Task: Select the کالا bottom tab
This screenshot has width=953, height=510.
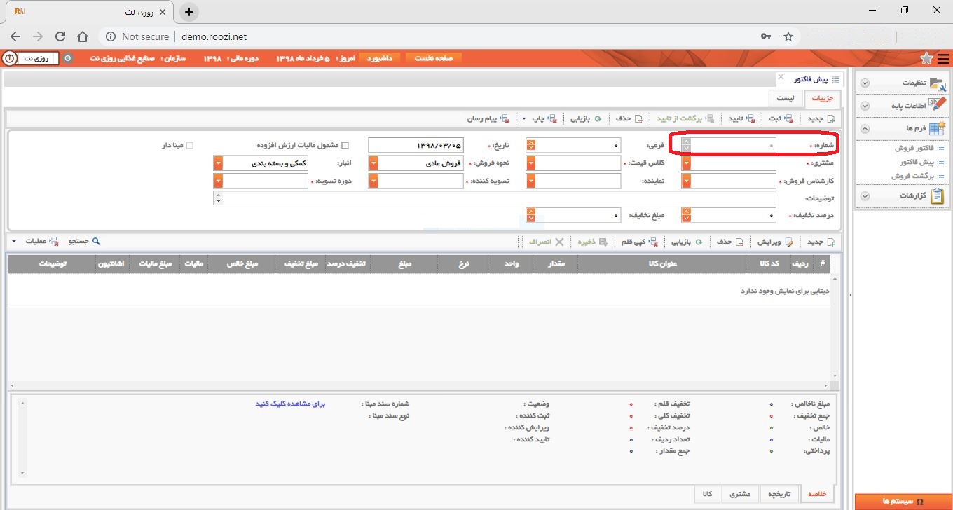Action: click(707, 494)
